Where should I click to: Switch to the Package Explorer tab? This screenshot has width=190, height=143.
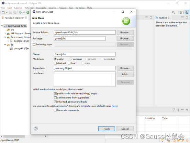pos(14,18)
